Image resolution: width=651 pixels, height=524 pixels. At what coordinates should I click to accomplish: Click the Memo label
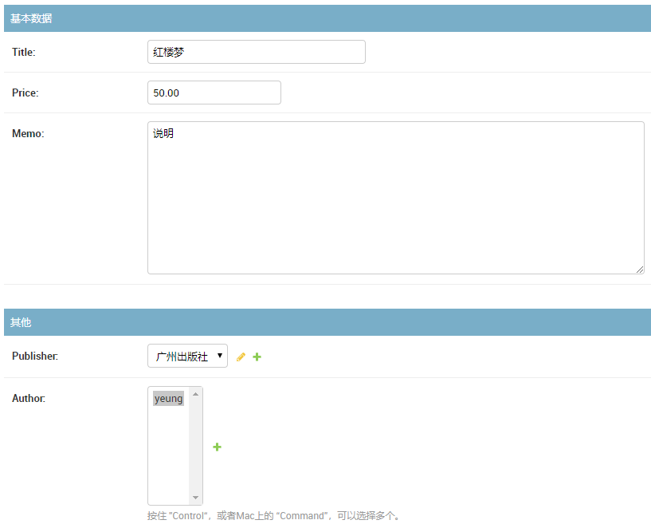[28, 133]
